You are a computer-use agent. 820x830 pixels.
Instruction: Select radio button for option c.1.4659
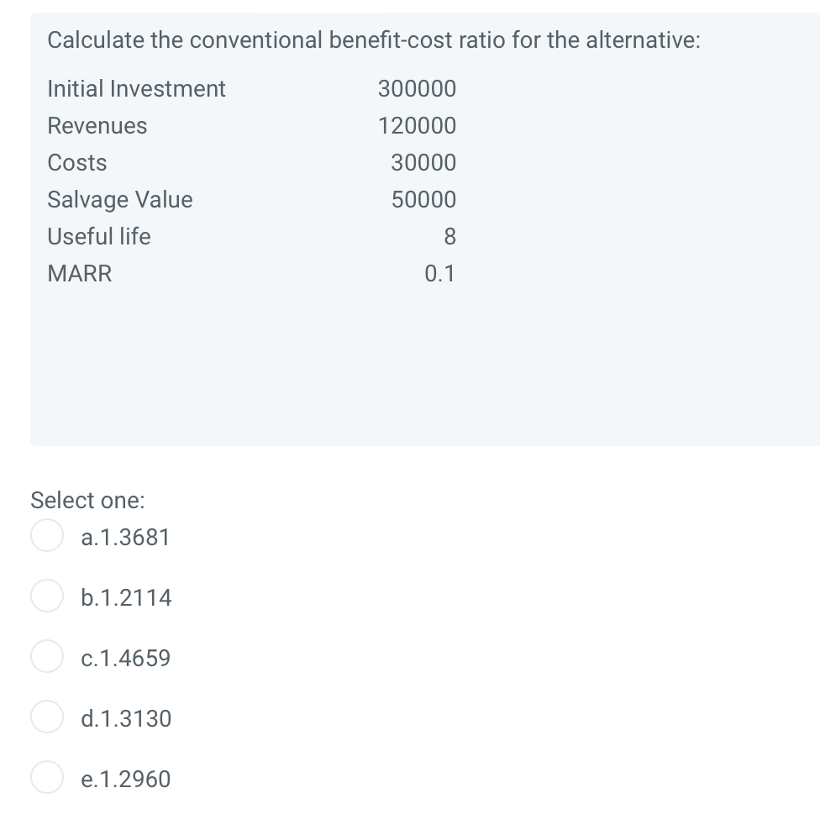pyautogui.click(x=47, y=656)
